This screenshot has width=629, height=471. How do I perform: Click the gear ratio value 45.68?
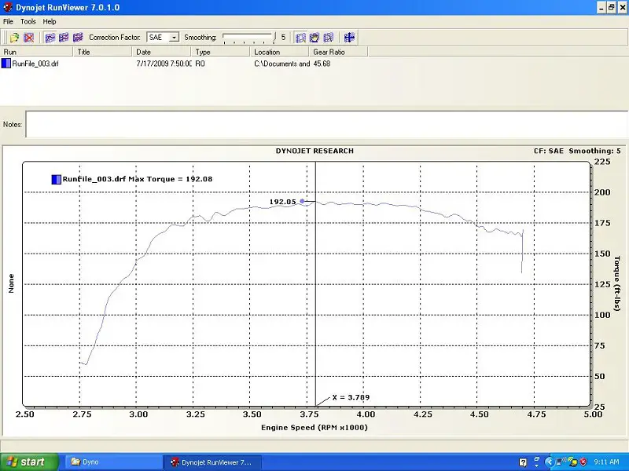tap(322, 64)
